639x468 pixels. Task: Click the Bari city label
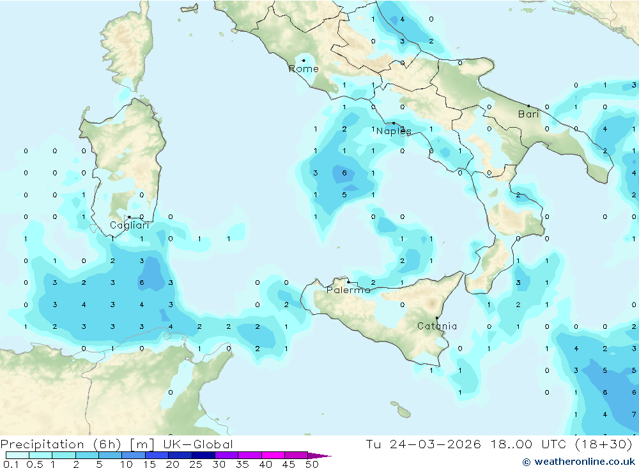(528, 114)
